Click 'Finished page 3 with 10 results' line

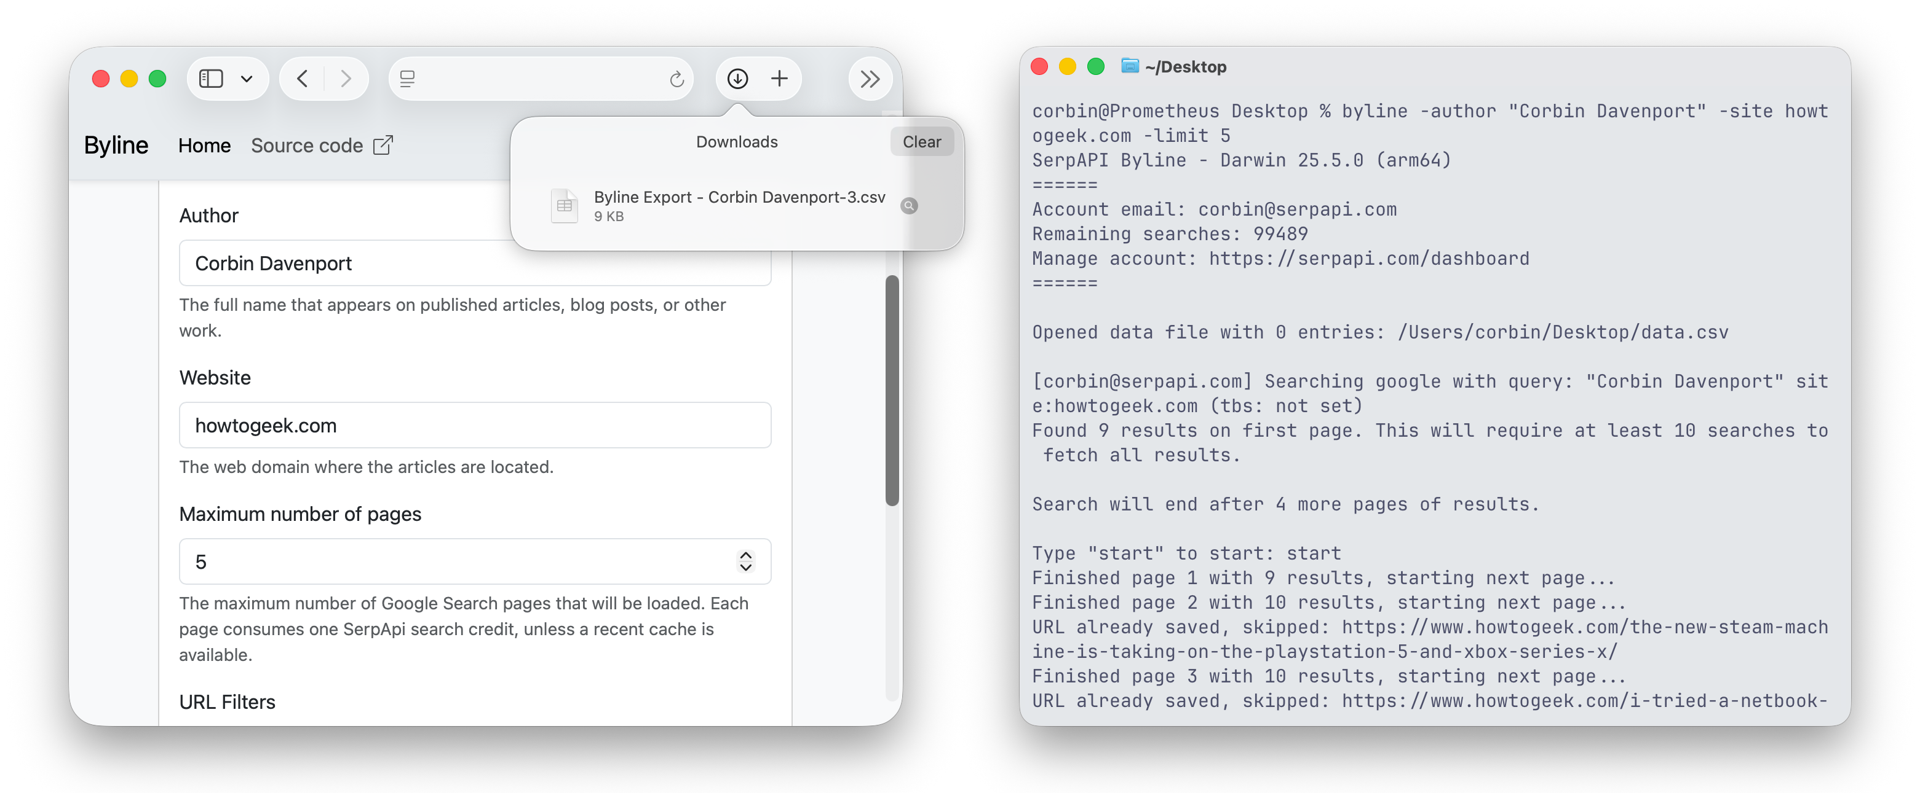1329,677
